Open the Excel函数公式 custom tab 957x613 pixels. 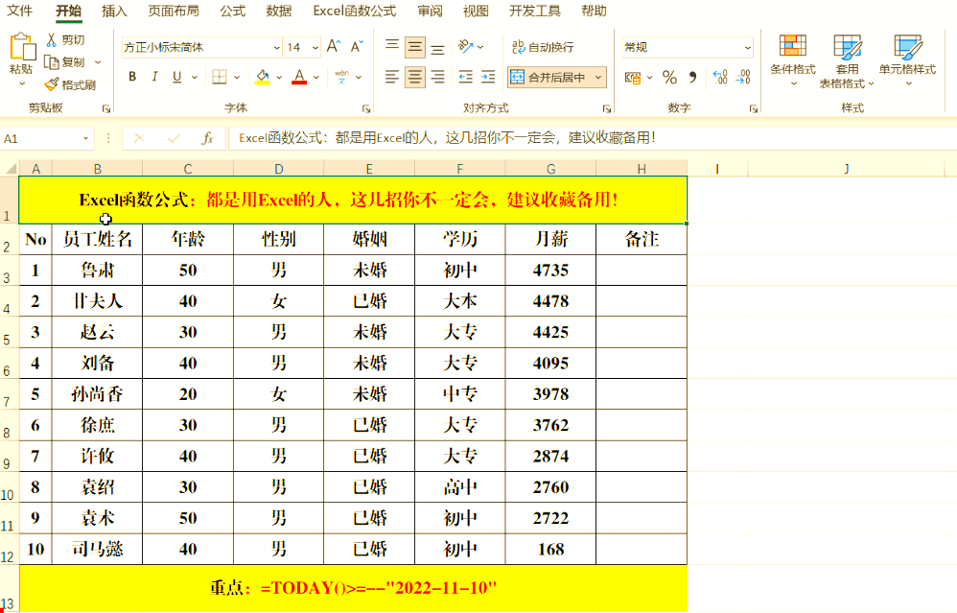pyautogui.click(x=354, y=11)
